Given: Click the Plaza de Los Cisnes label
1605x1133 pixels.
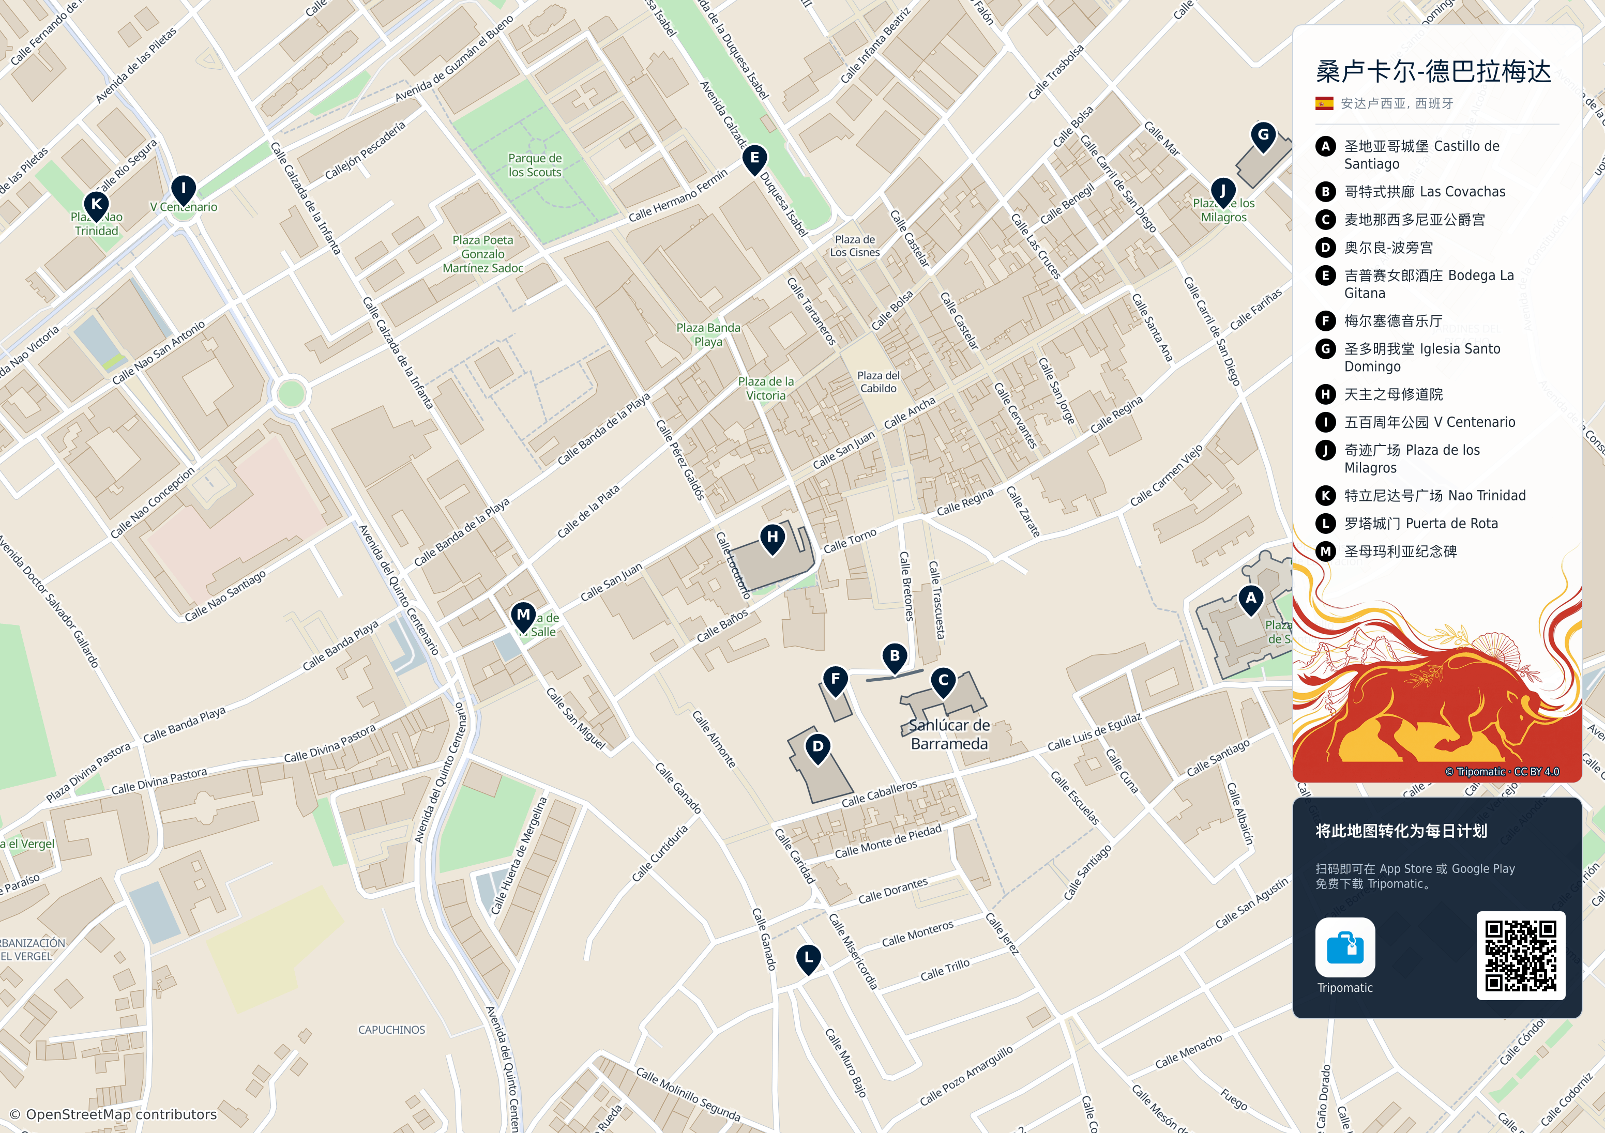Looking at the screenshot, I should tap(855, 246).
